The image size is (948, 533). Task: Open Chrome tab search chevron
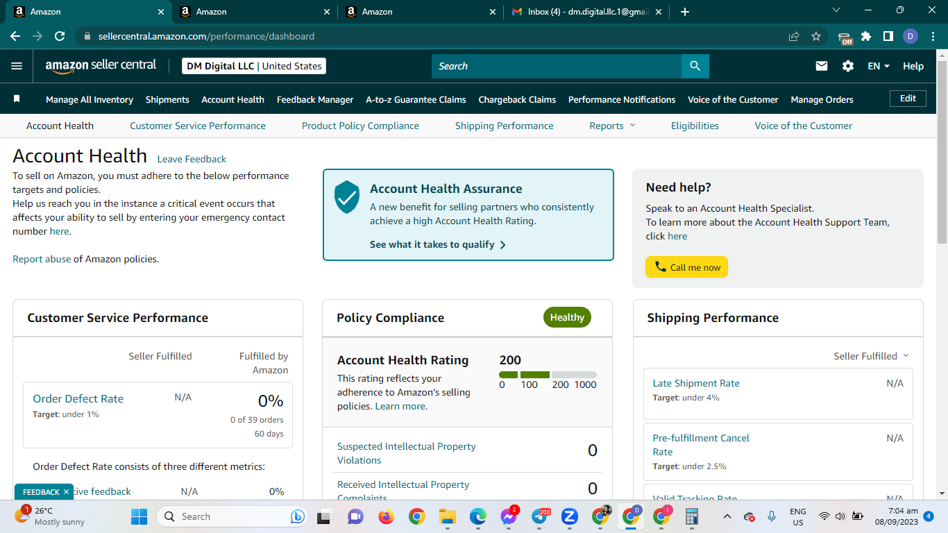836,10
